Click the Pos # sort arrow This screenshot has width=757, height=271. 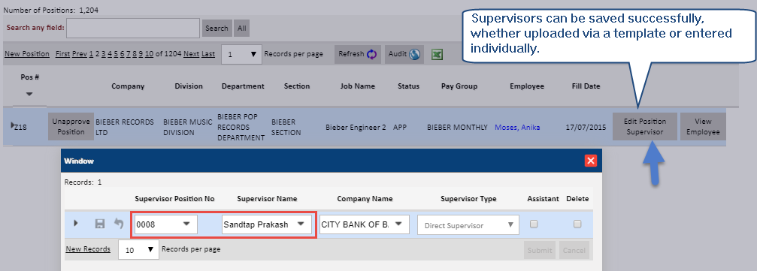tap(29, 94)
